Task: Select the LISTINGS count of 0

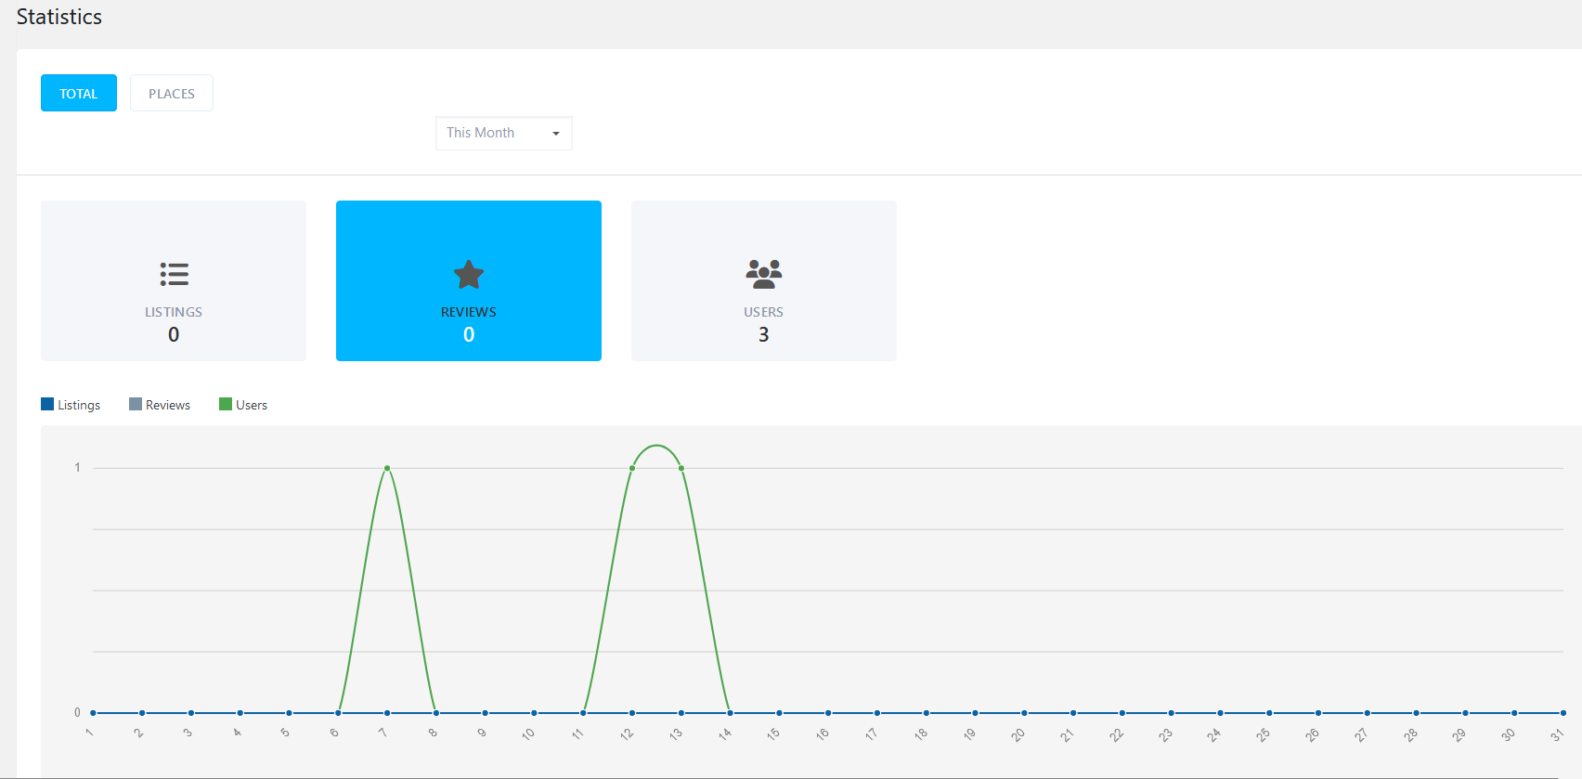Action: tap(174, 335)
